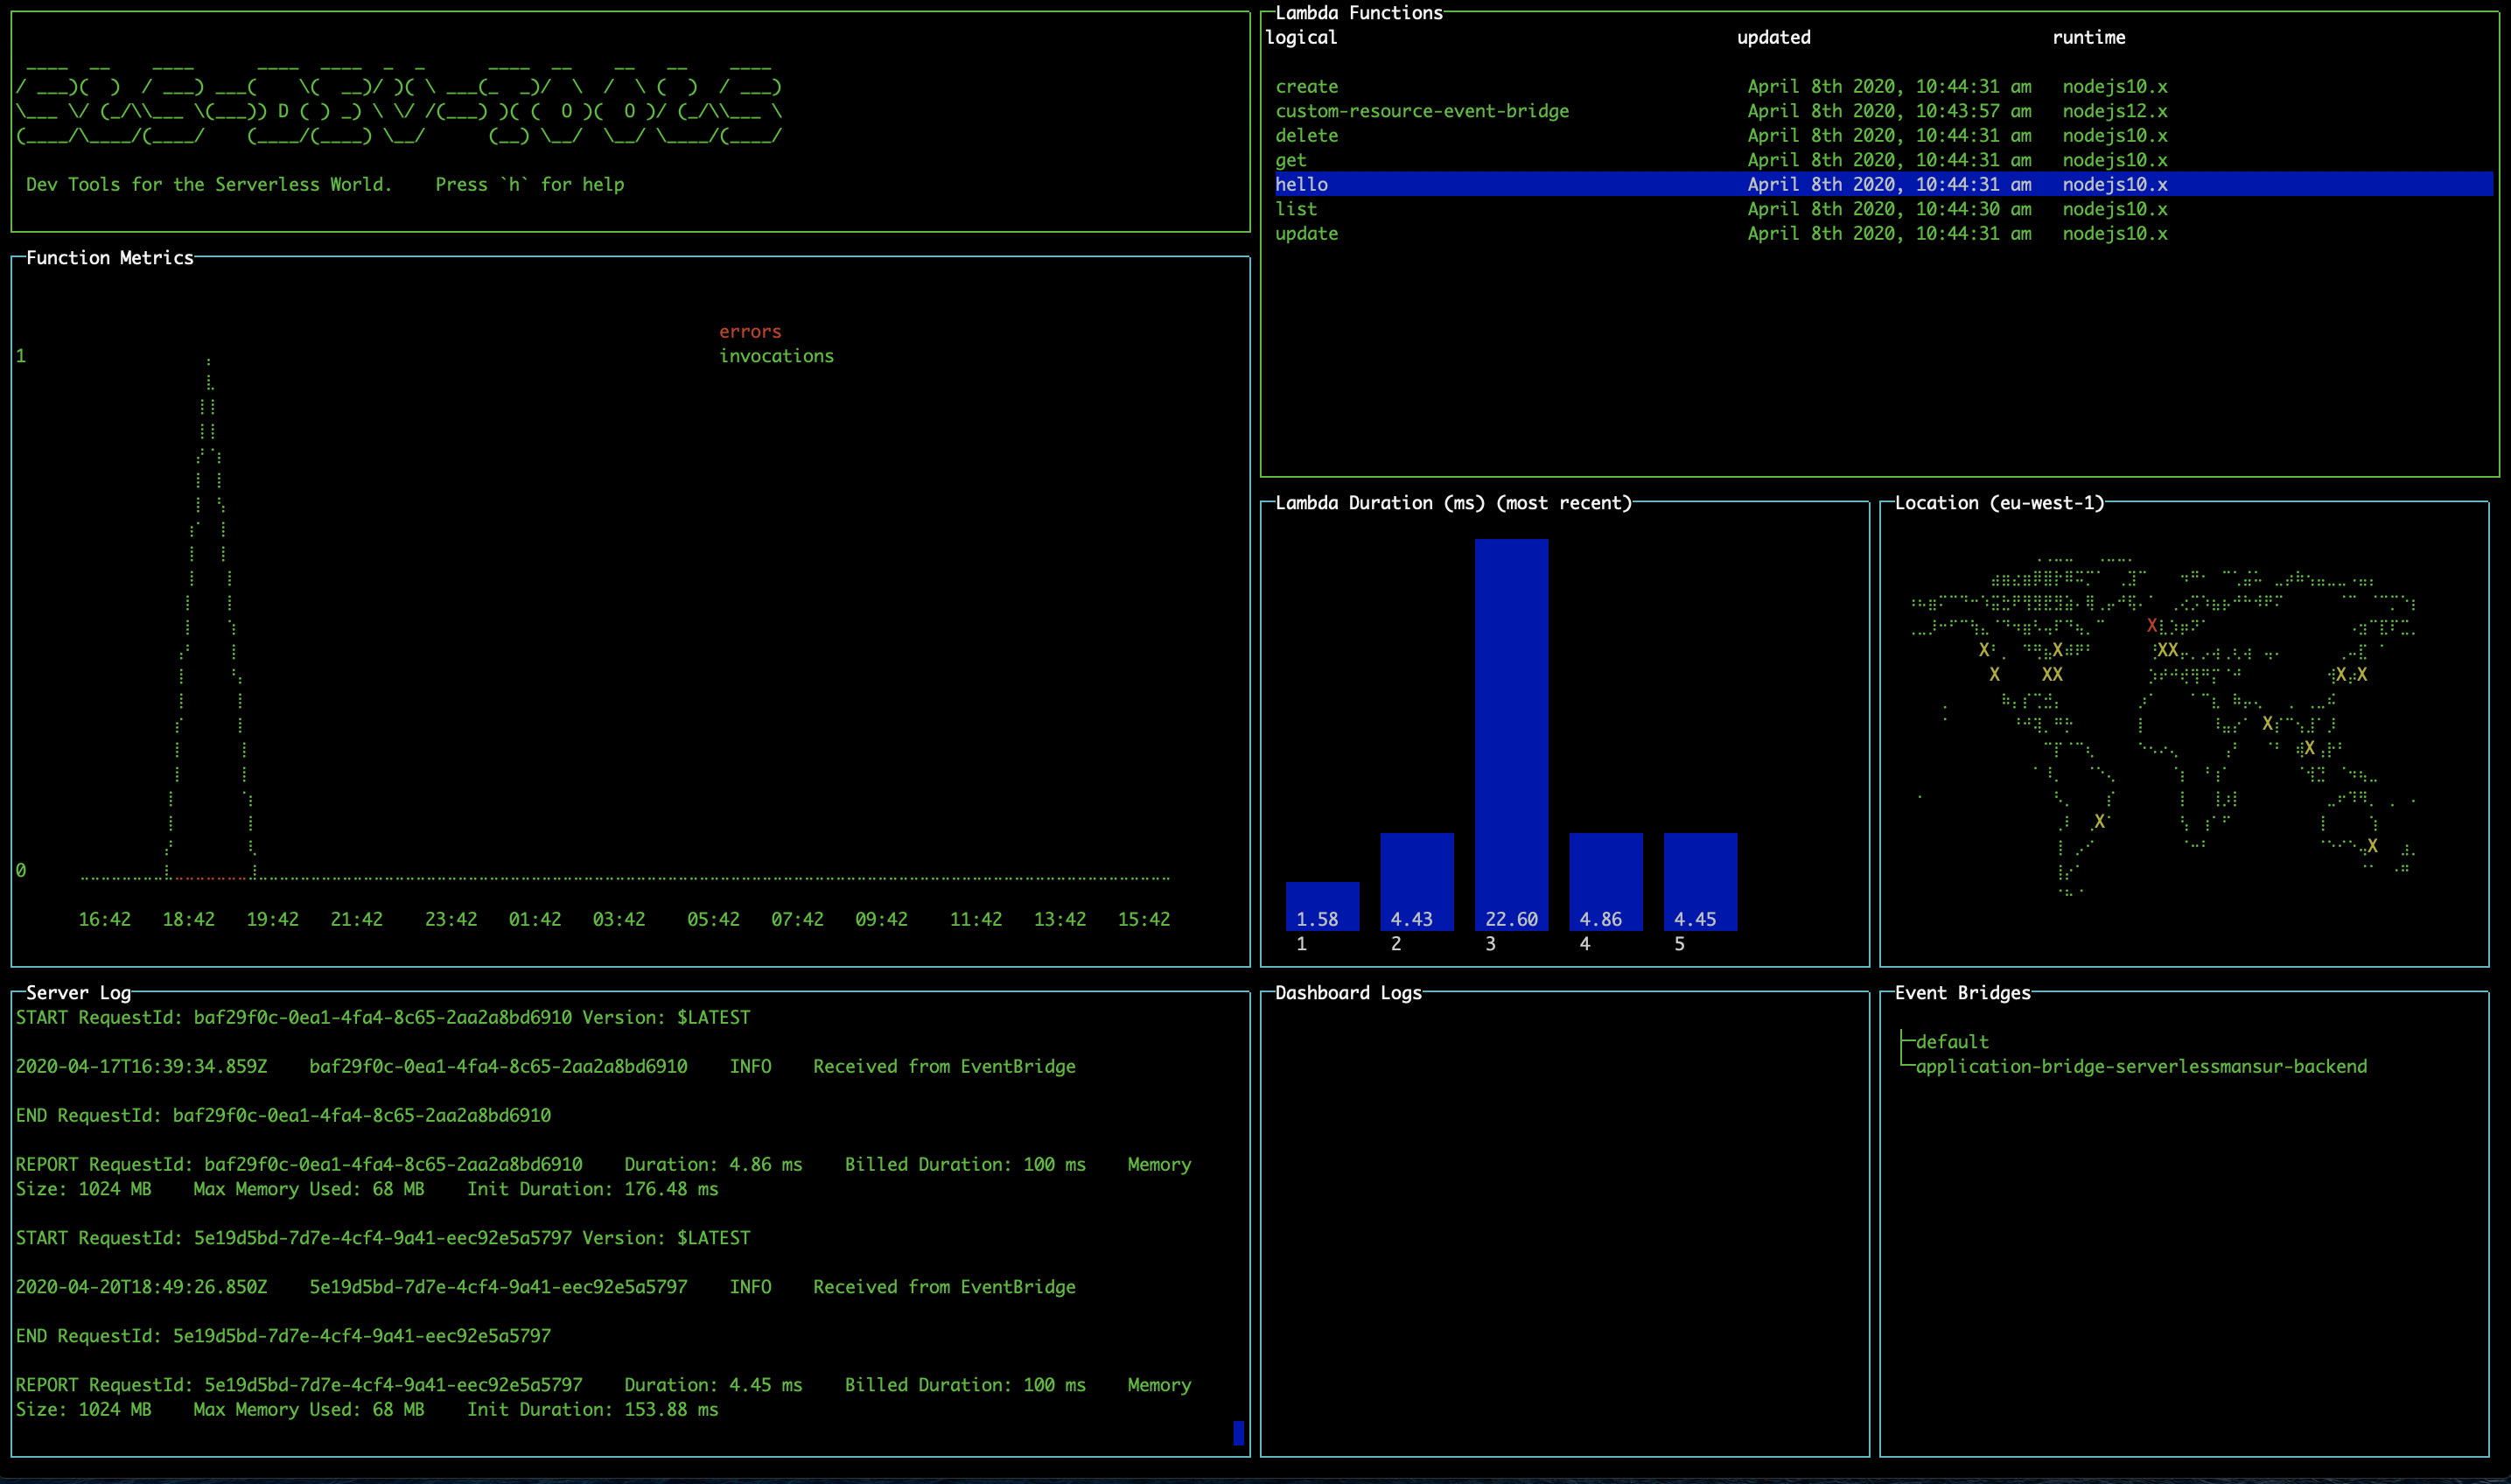
Task: Click the highlighted hello function row
Action: pos(1302,185)
